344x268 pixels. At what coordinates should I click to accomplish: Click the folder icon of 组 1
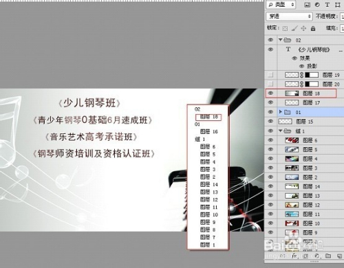(x=288, y=131)
